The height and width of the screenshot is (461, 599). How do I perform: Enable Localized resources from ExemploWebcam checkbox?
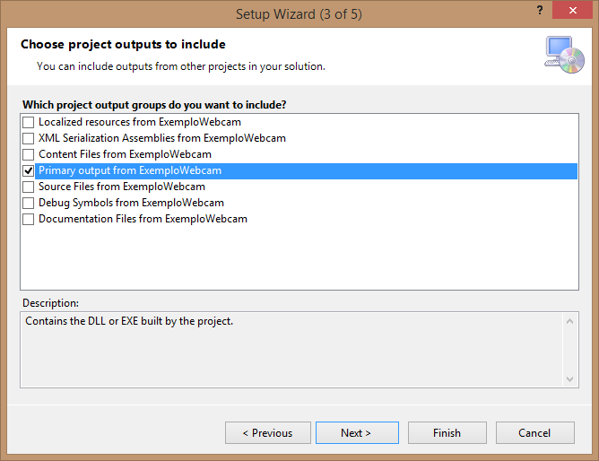[29, 122]
